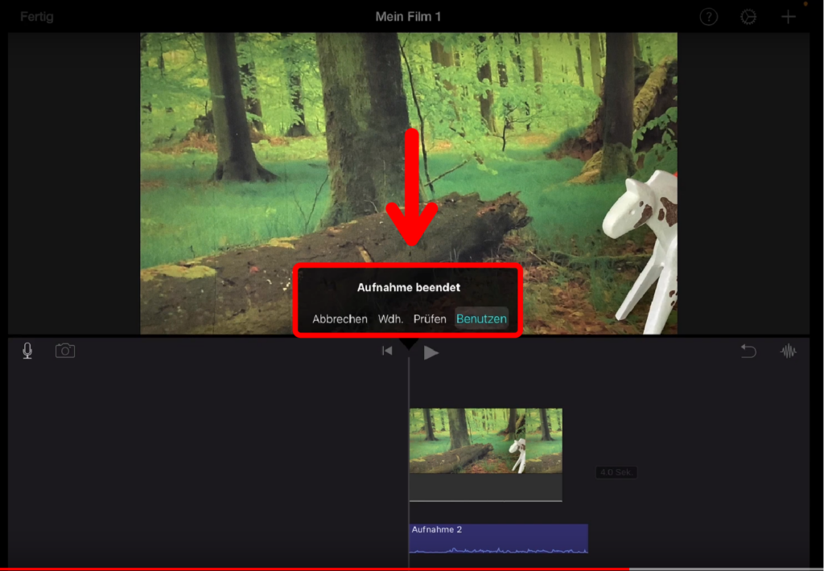
Task: Select Wdh. to redo the recording
Action: [x=391, y=319]
